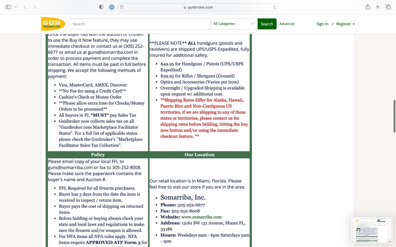396x247 pixels.
Task: Open the Share menu in Safari
Action: click(368, 7)
